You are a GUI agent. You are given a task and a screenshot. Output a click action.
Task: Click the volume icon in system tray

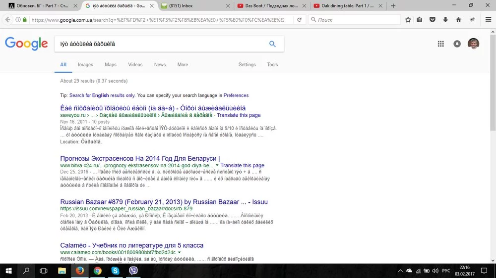[435, 271]
